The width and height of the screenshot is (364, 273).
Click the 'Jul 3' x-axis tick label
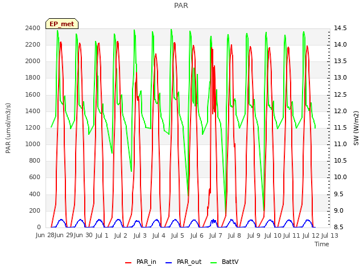[140, 235]
